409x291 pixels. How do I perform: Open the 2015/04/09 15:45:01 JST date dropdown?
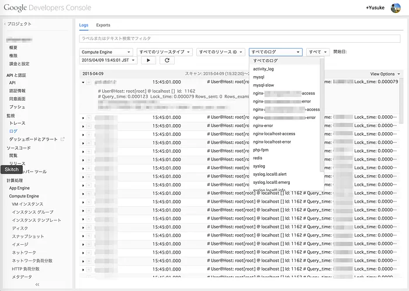[108, 60]
